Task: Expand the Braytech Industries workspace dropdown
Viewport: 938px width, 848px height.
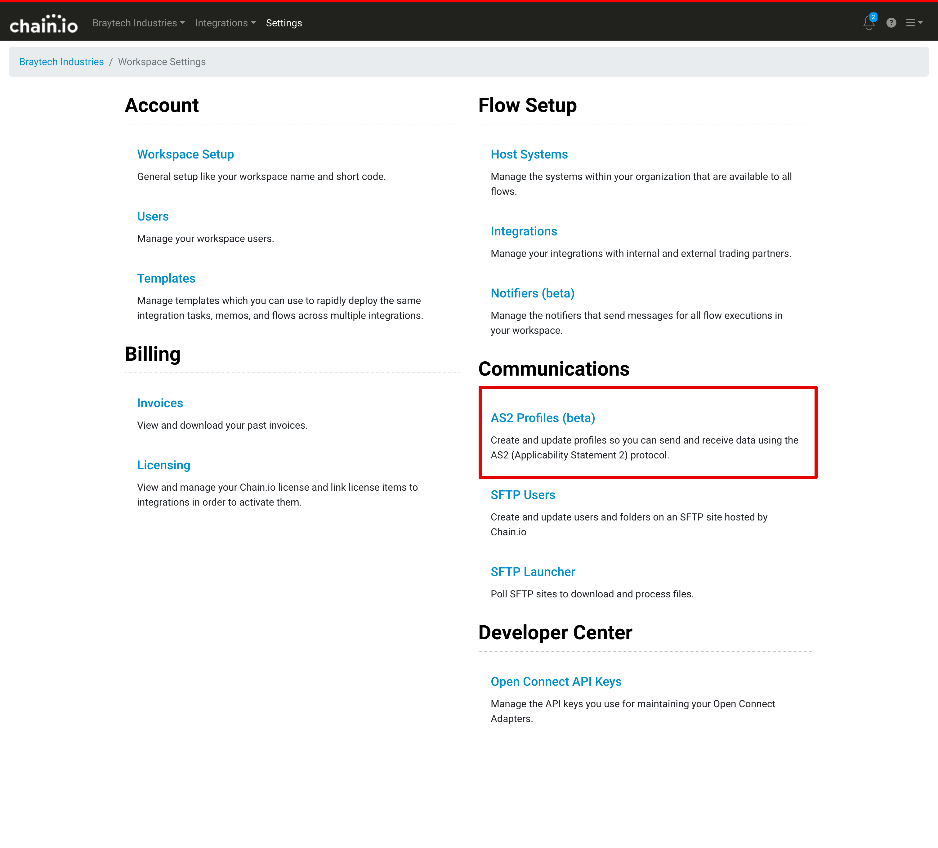Action: pyautogui.click(x=139, y=23)
